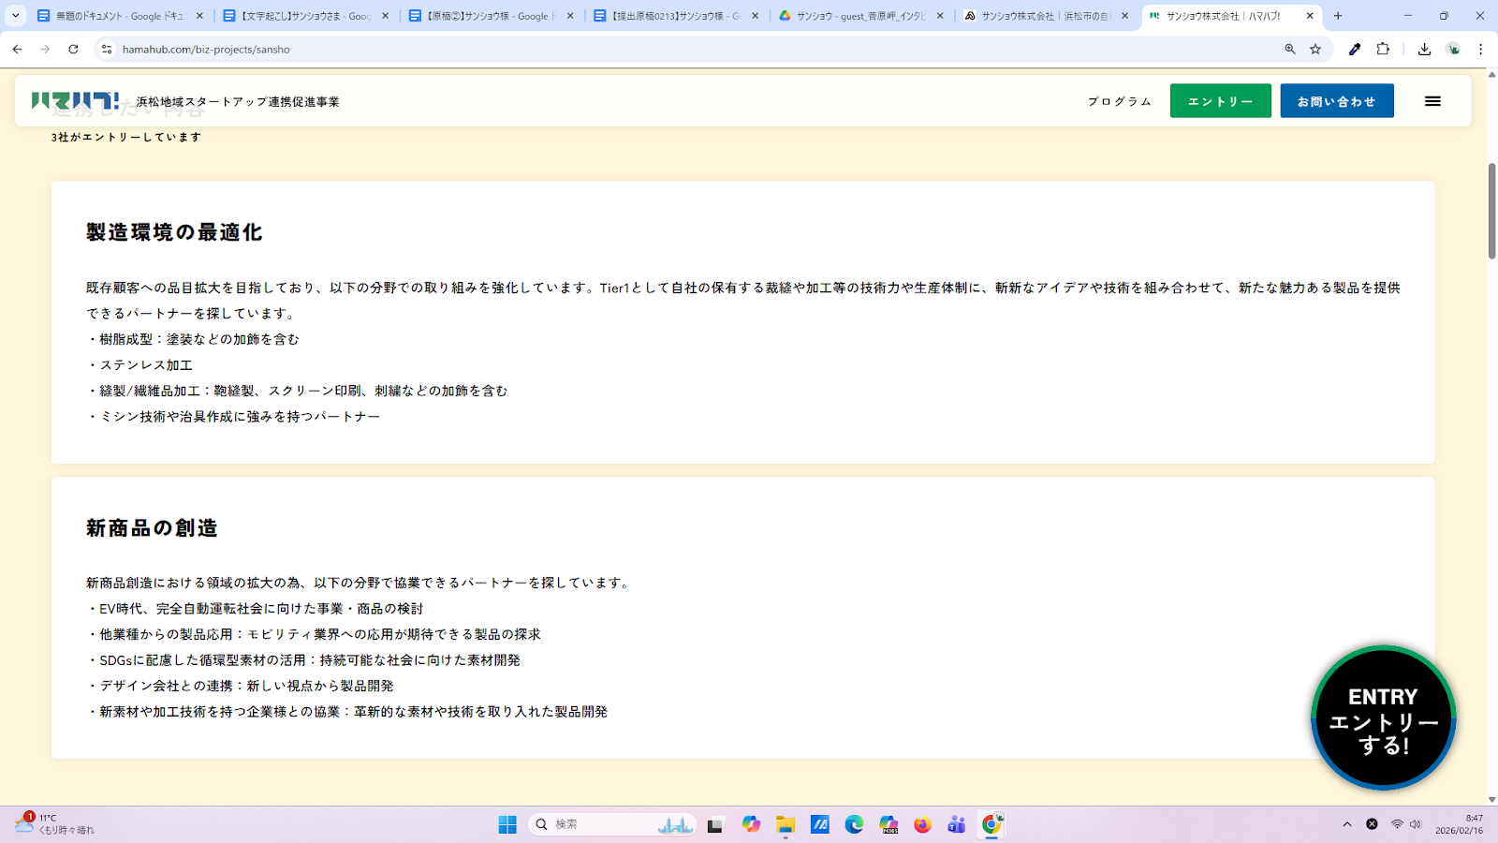Viewport: 1498px width, 843px height.
Task: Click the EV時代、完全自動運転社会 bullet line
Action: 255,609
